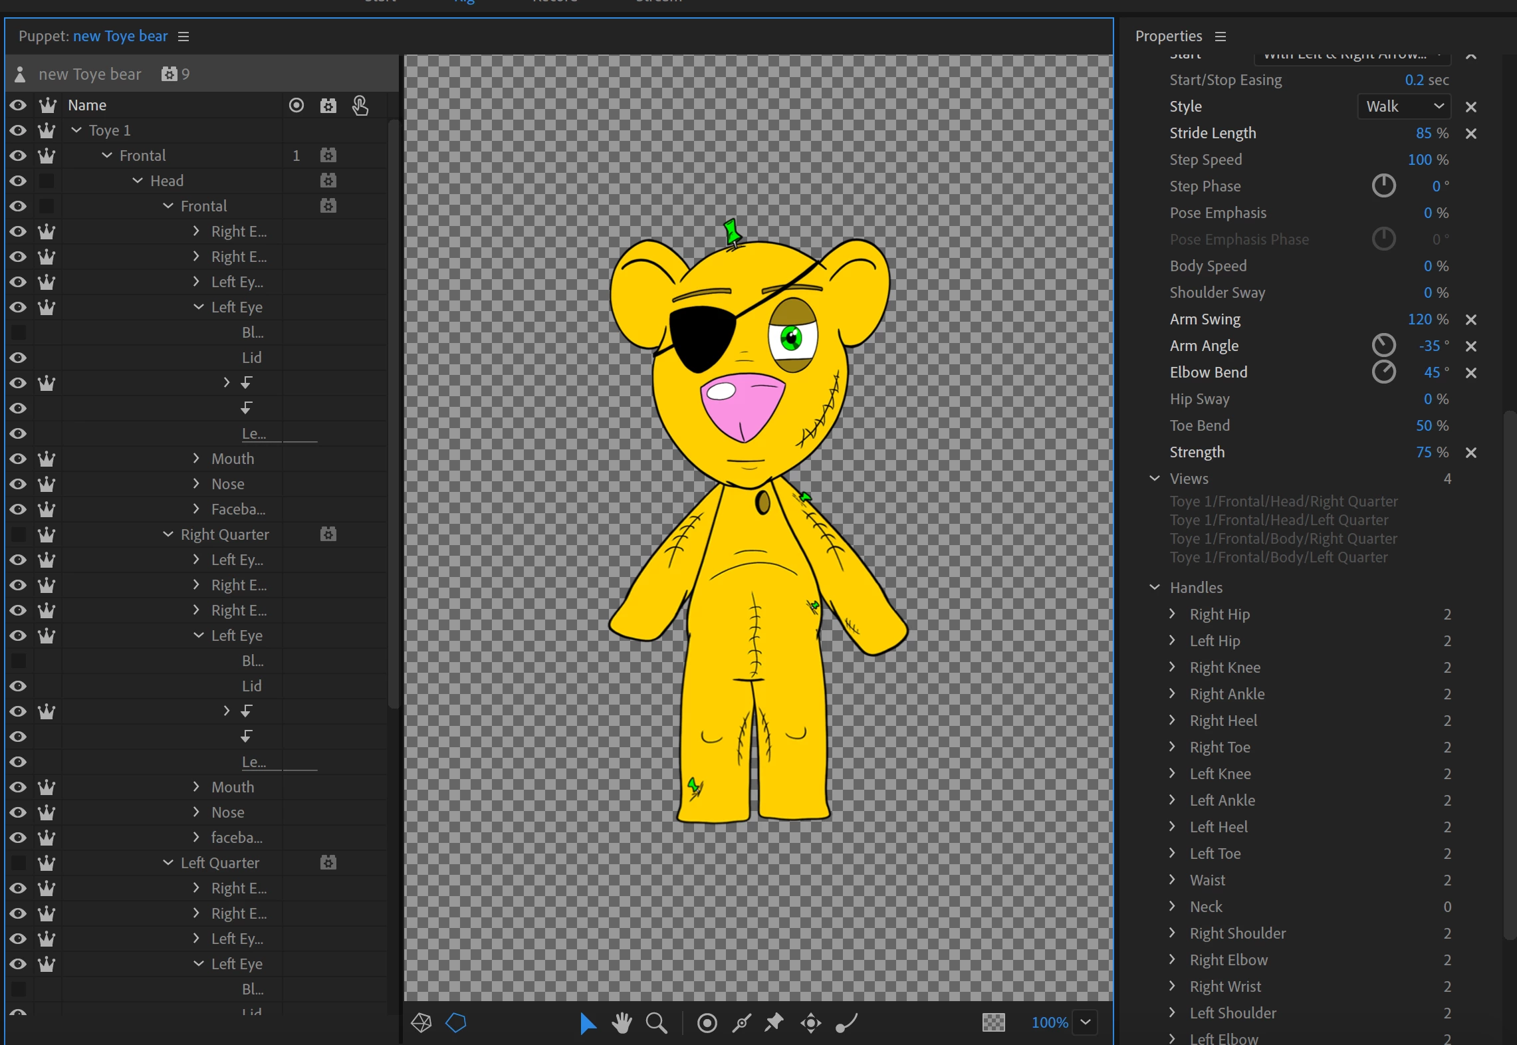Click the Arm Angle dial
The height and width of the screenshot is (1045, 1517).
coord(1383,345)
